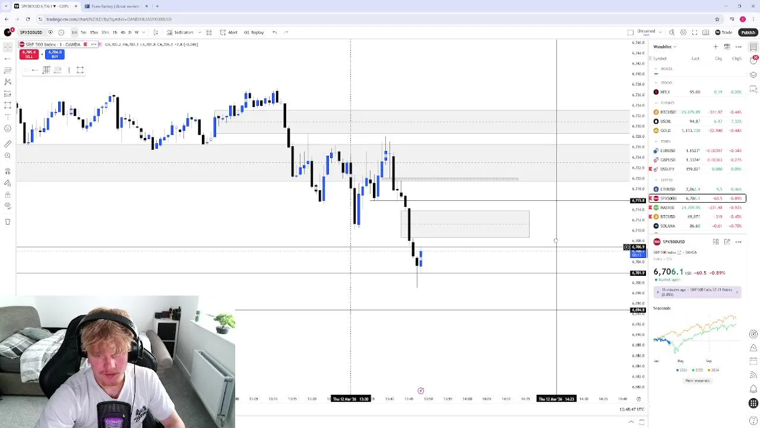Select the ruler Measure tool
The width and height of the screenshot is (760, 428).
point(8,144)
